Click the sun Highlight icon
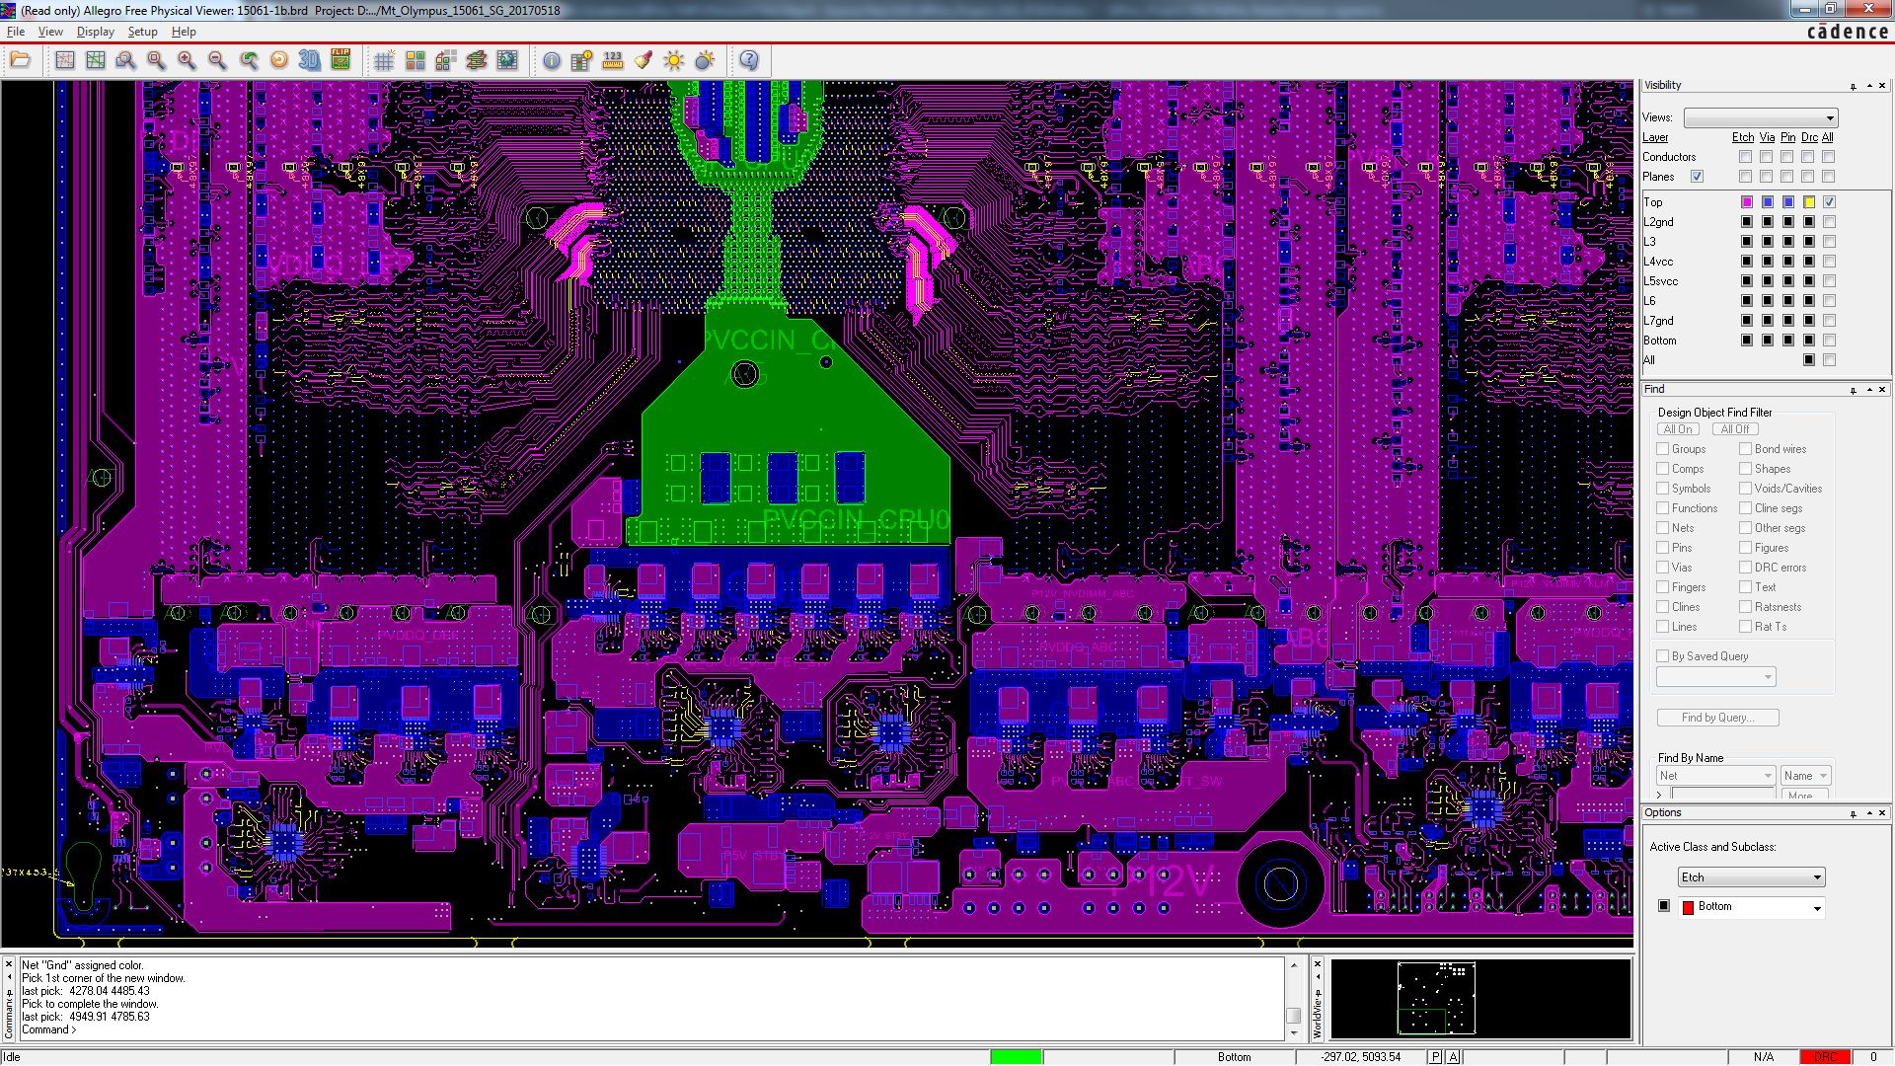The image size is (1895, 1066). [673, 61]
